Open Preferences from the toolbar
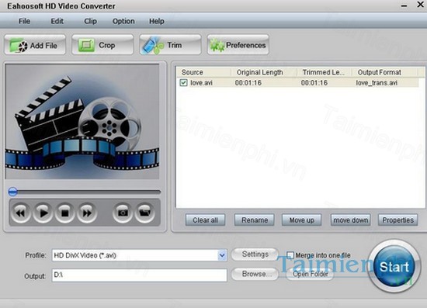Viewport: 427px width, 308px height. (x=238, y=45)
